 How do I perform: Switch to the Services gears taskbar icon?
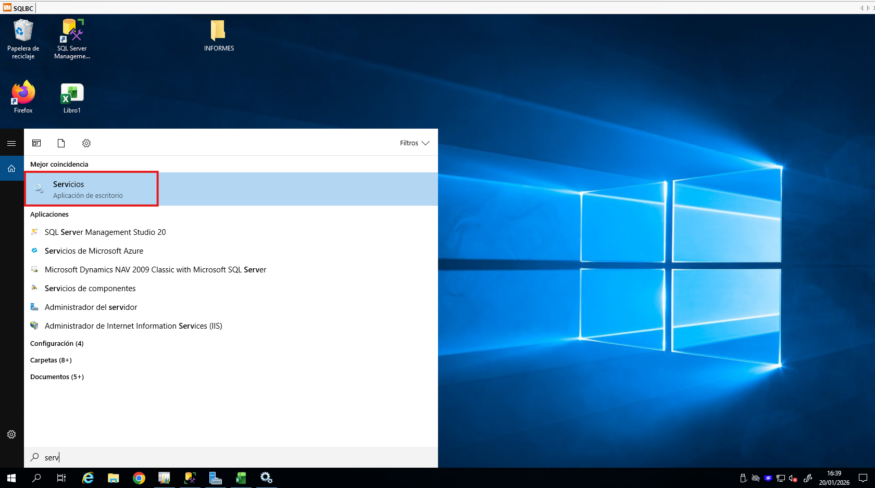click(266, 478)
